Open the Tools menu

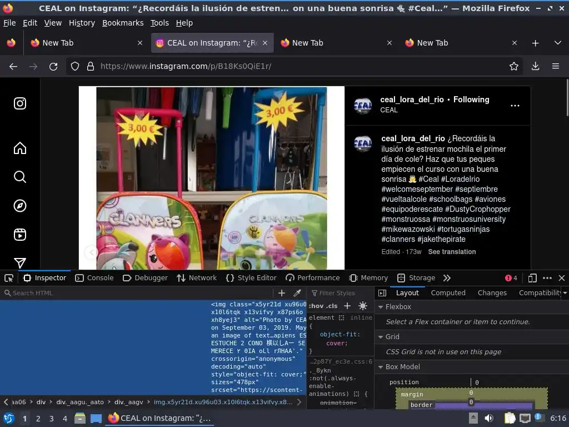tap(159, 23)
